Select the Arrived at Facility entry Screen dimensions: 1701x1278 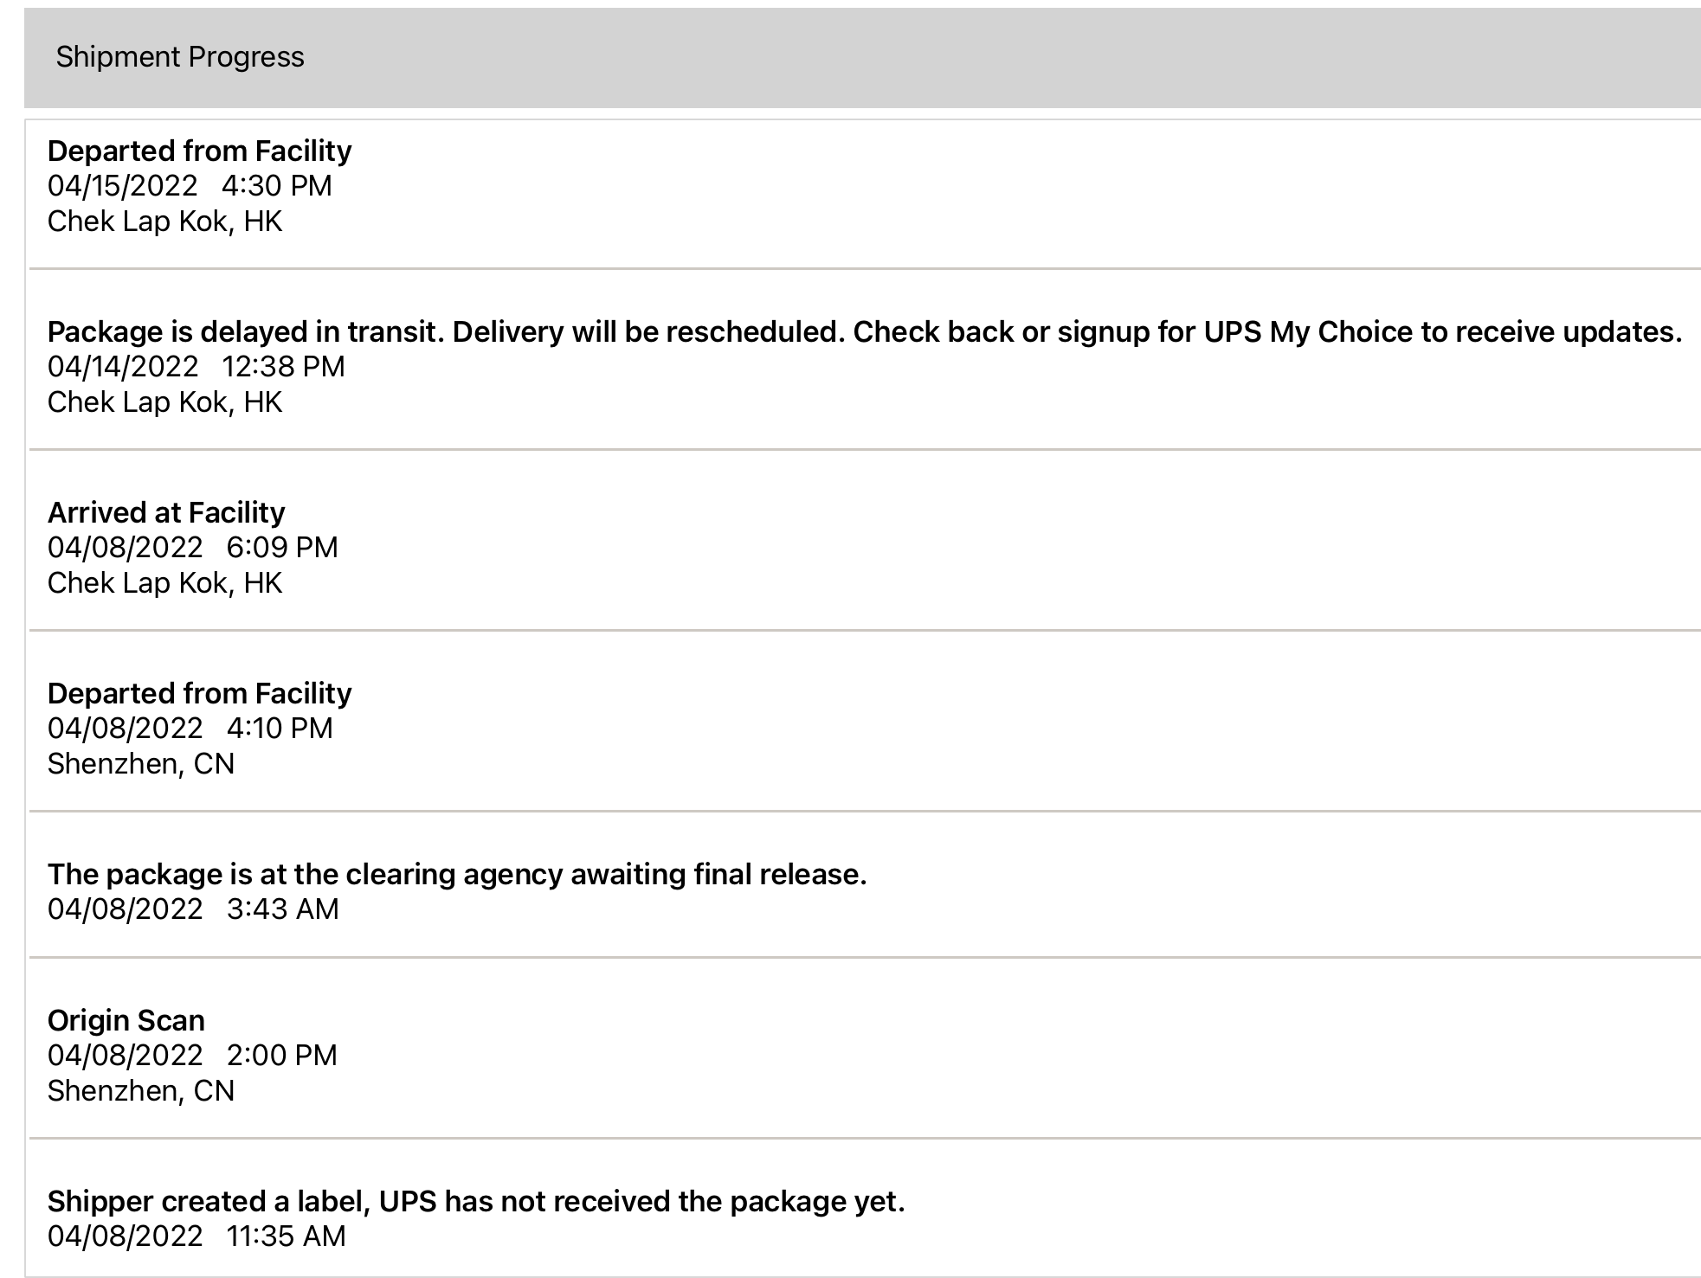165,513
